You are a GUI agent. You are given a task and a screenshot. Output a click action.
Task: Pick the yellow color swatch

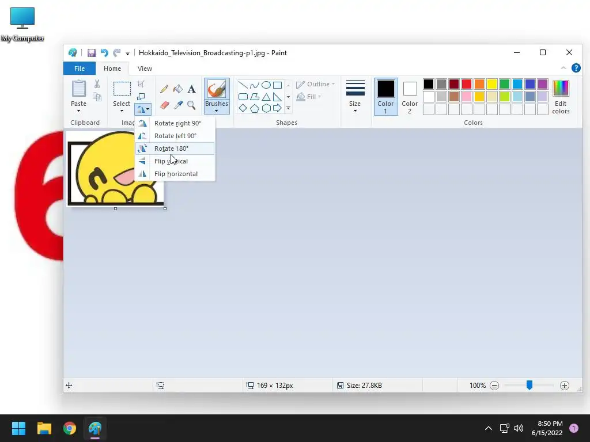click(492, 84)
